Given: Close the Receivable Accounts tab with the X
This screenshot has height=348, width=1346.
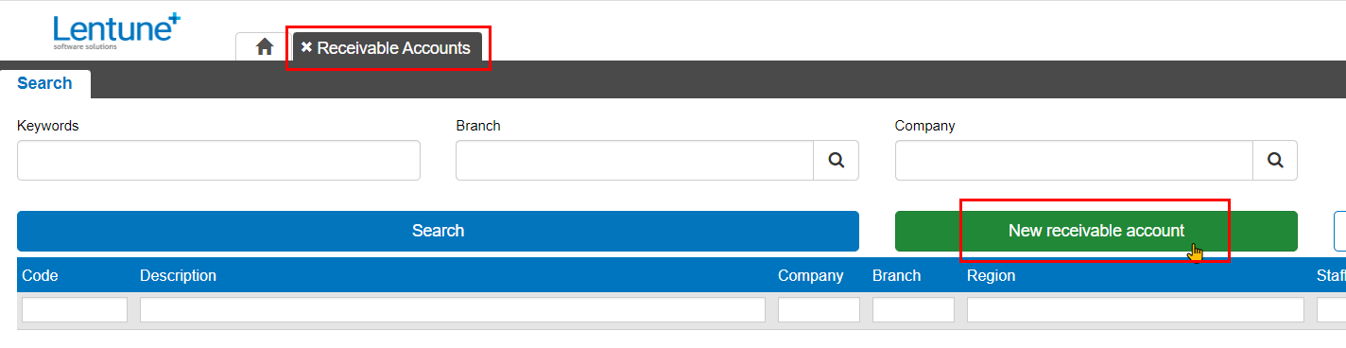Looking at the screenshot, I should (306, 47).
